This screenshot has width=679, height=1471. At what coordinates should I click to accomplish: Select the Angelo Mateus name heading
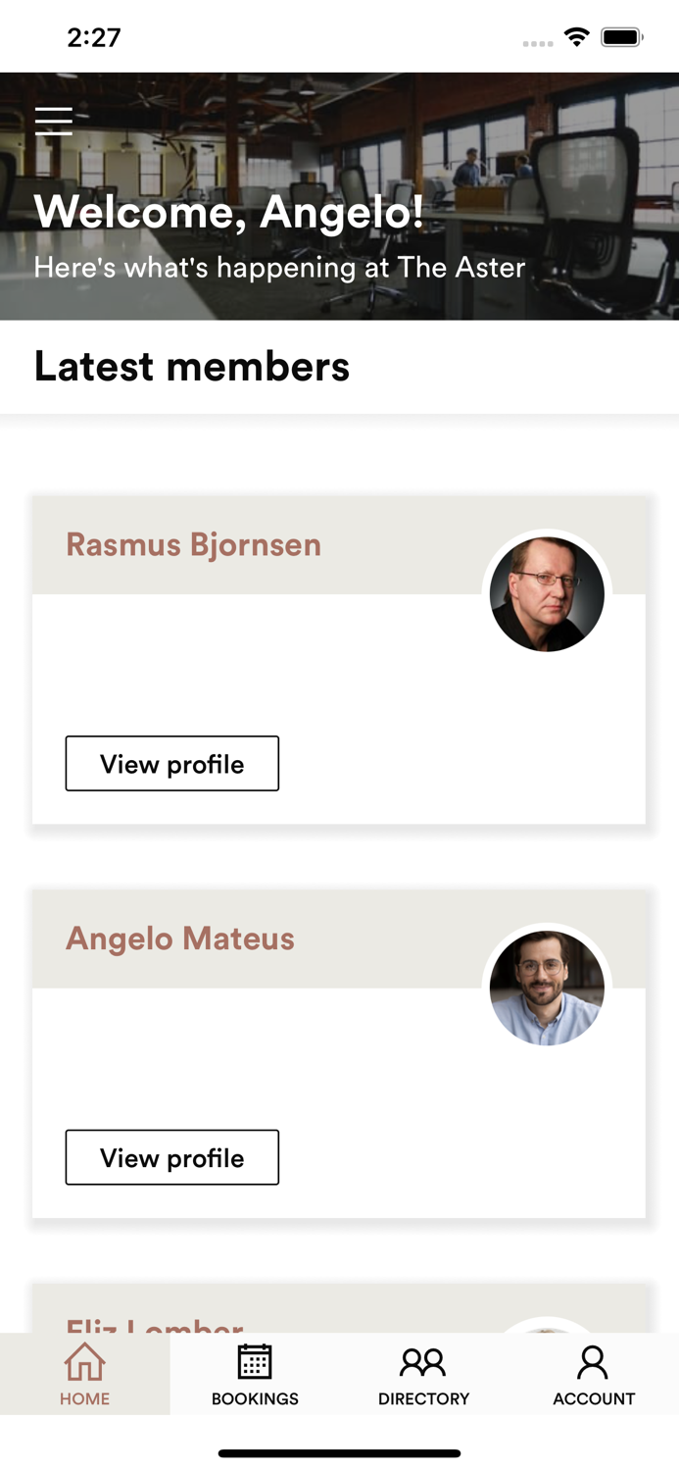(180, 938)
